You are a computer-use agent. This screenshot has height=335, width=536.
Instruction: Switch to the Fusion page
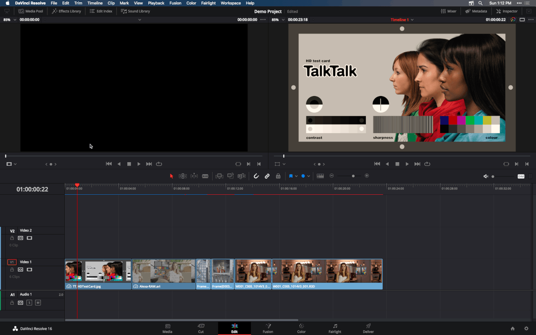268,329
